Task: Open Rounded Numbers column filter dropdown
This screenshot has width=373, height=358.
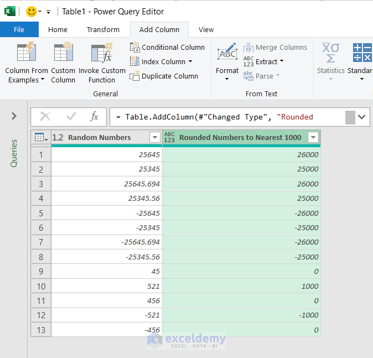Action: pyautogui.click(x=313, y=138)
